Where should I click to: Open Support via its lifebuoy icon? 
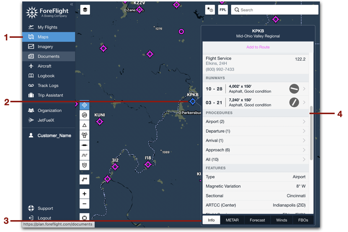pos(31,208)
